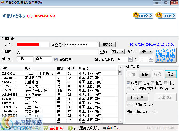Click scroll up arrow of results list
179x131 pixels.
click(x=120, y=67)
